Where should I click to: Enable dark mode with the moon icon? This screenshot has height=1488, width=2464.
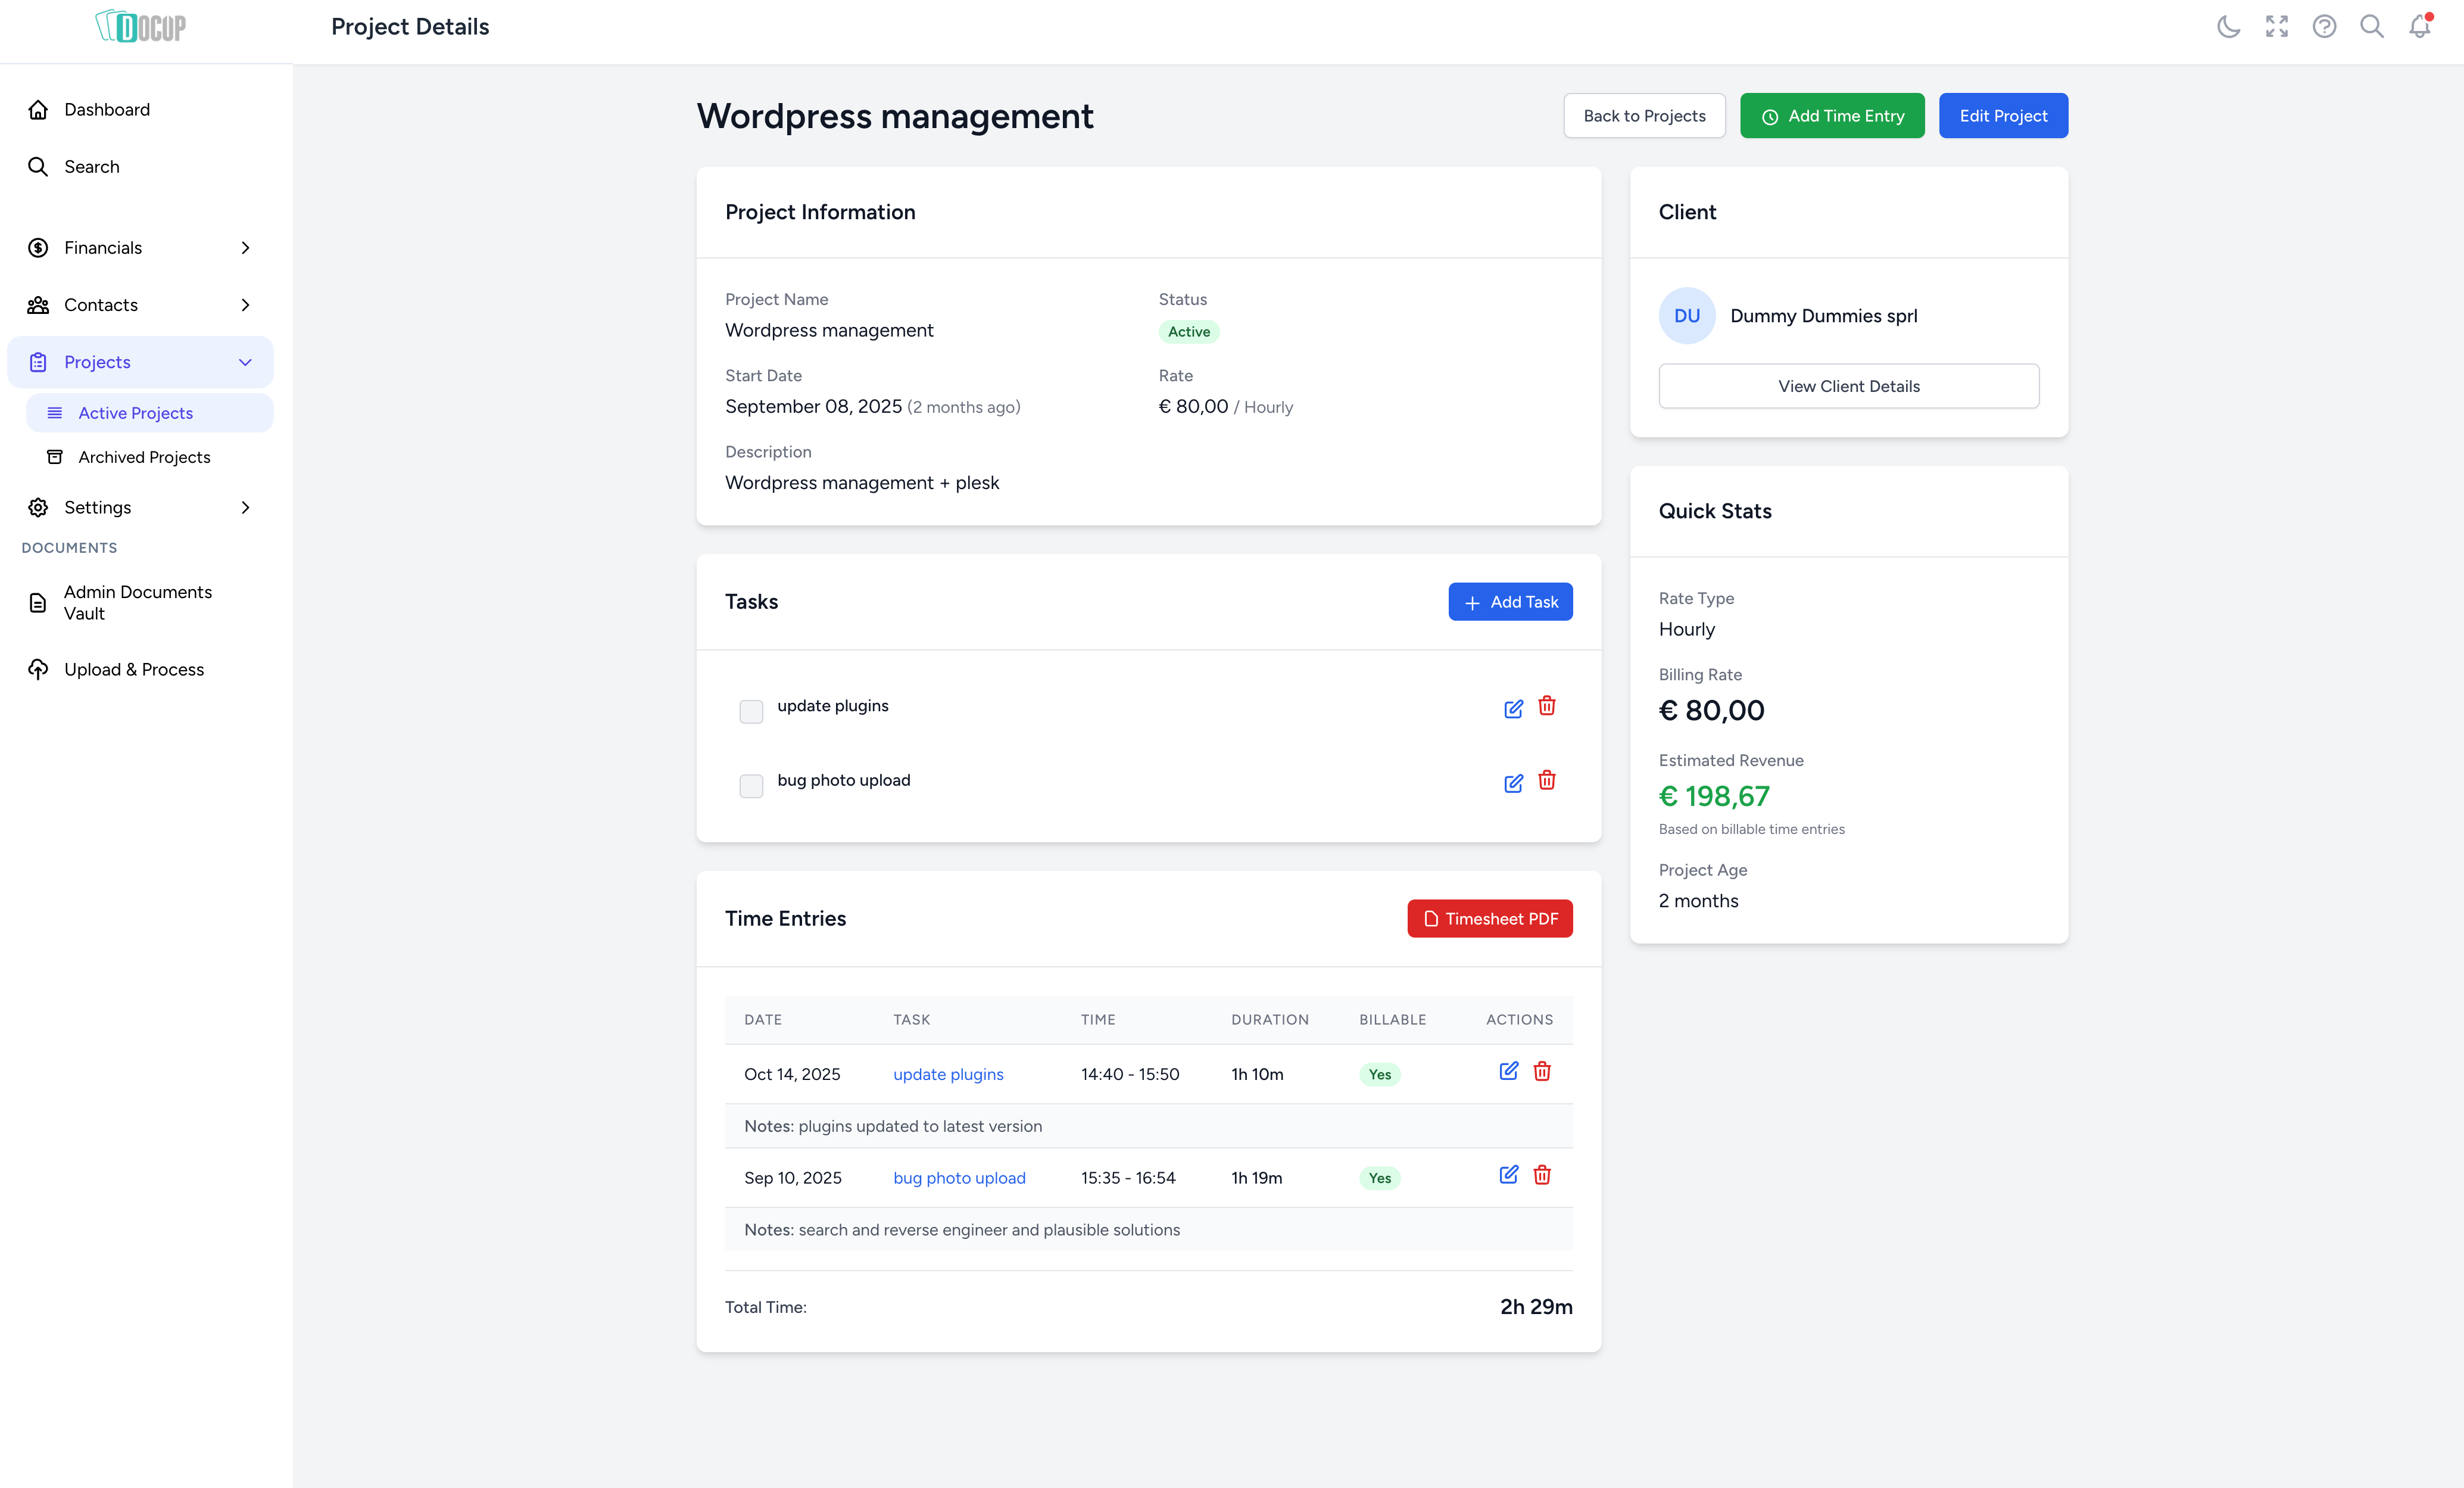pos(2228,26)
